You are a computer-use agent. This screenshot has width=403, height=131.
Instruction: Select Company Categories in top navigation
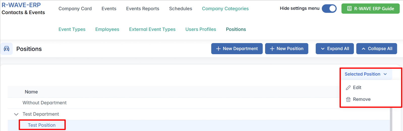pyautogui.click(x=225, y=9)
